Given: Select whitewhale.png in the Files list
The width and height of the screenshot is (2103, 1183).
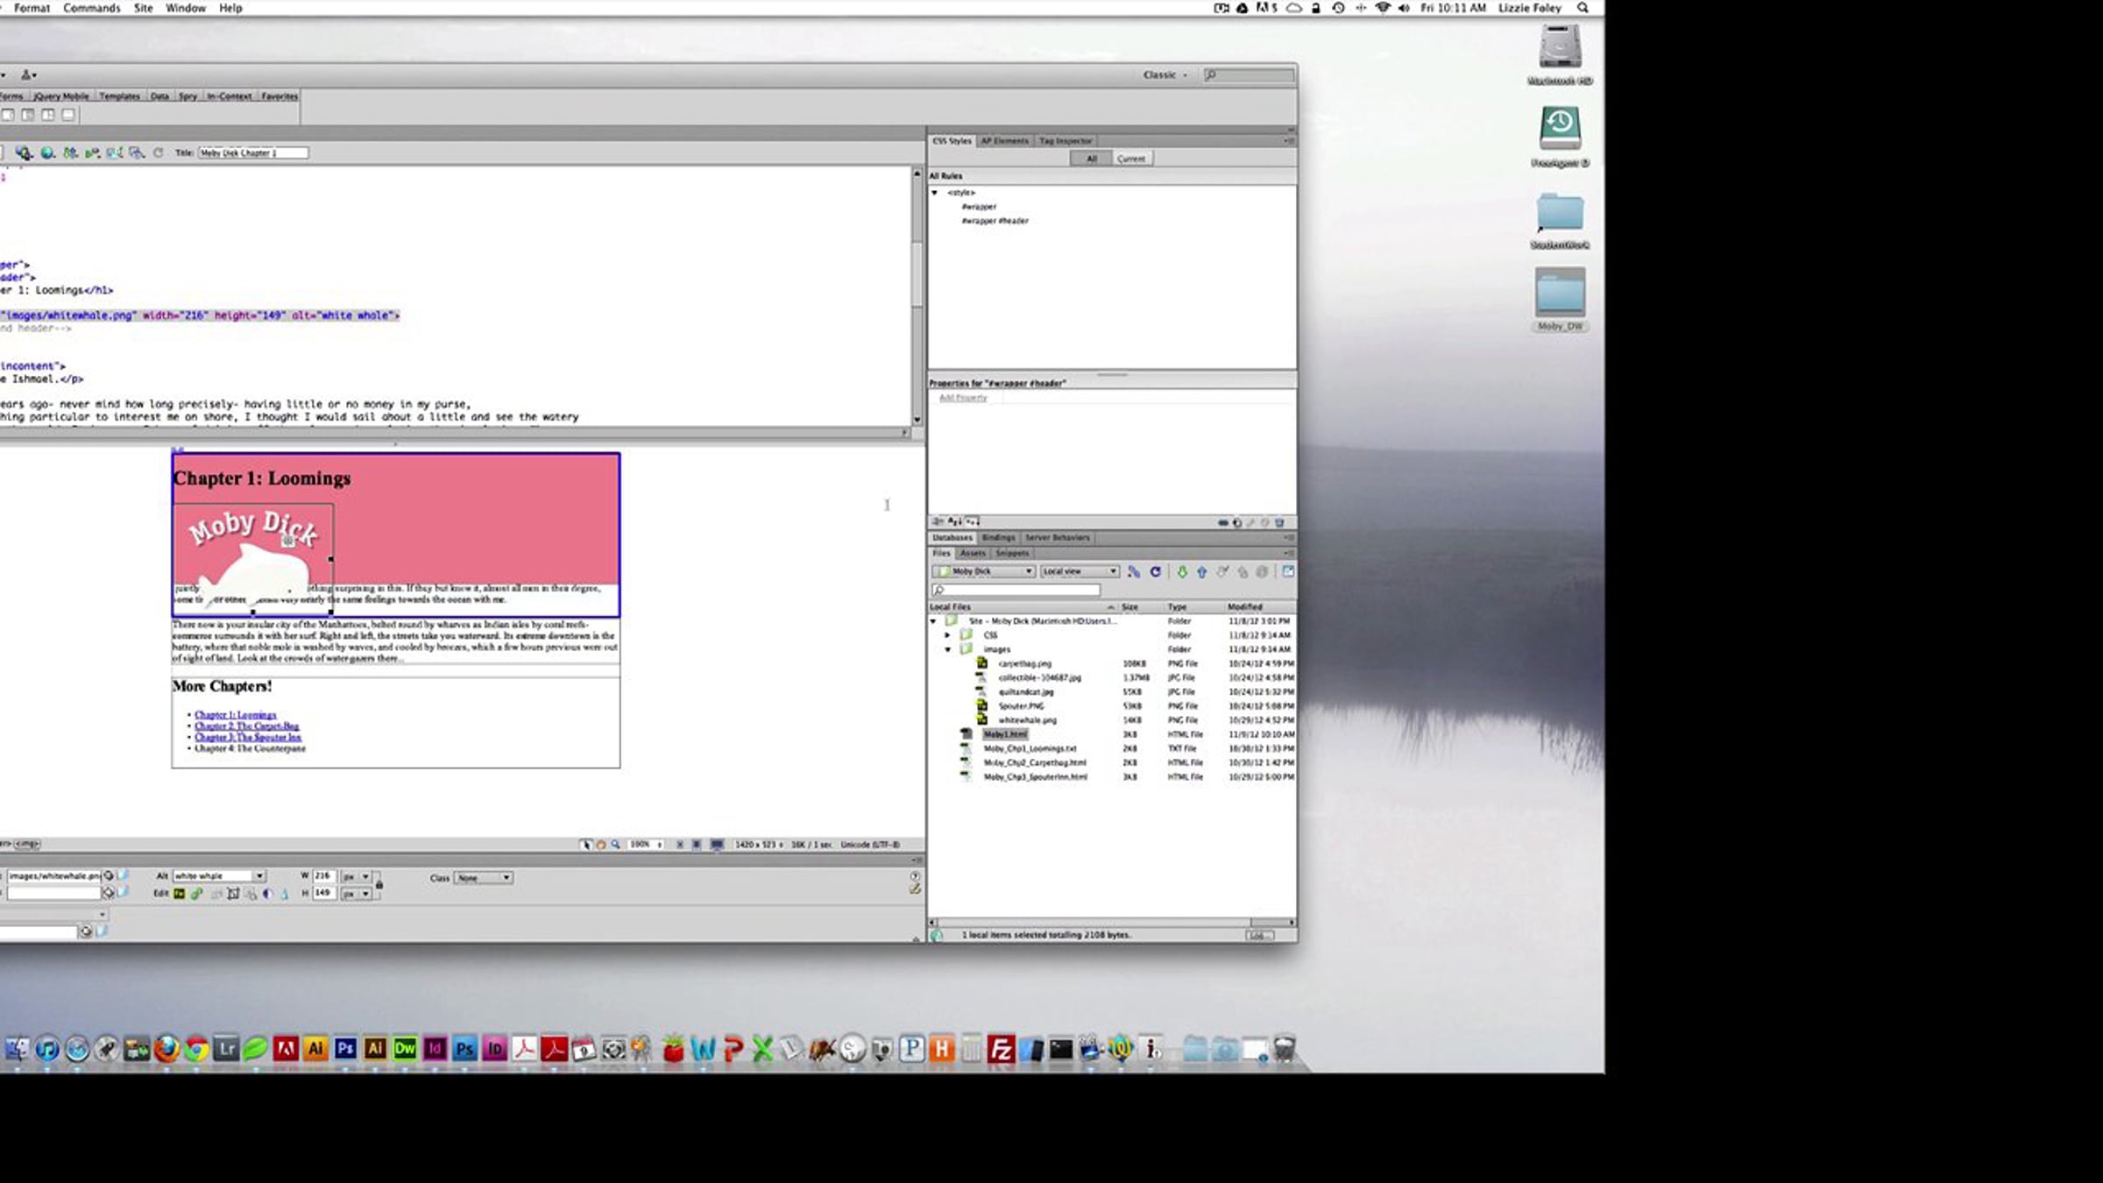Looking at the screenshot, I should (x=1027, y=720).
